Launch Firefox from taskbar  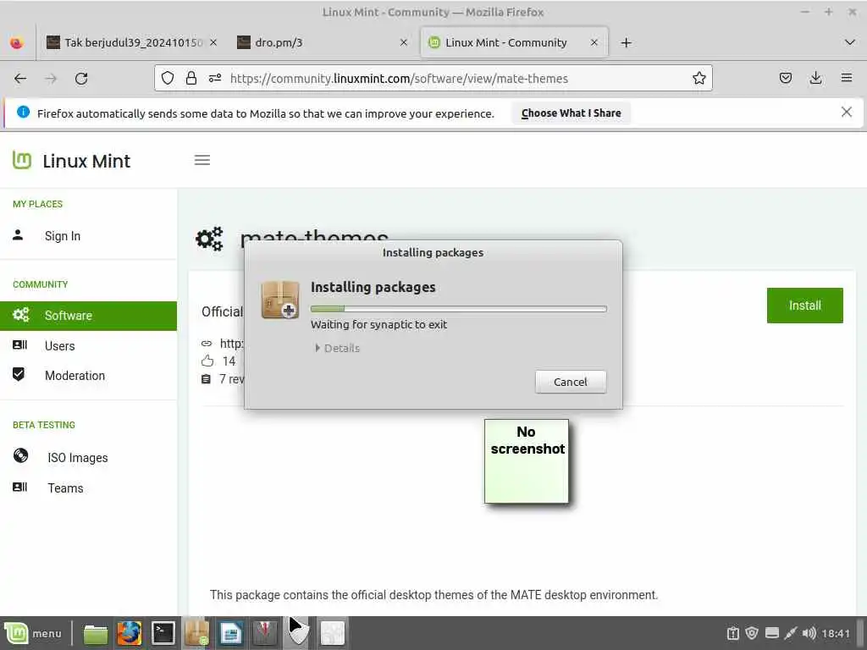click(129, 633)
